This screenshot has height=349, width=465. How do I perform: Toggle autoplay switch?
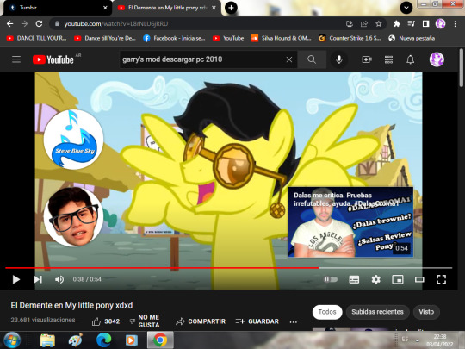click(x=331, y=279)
